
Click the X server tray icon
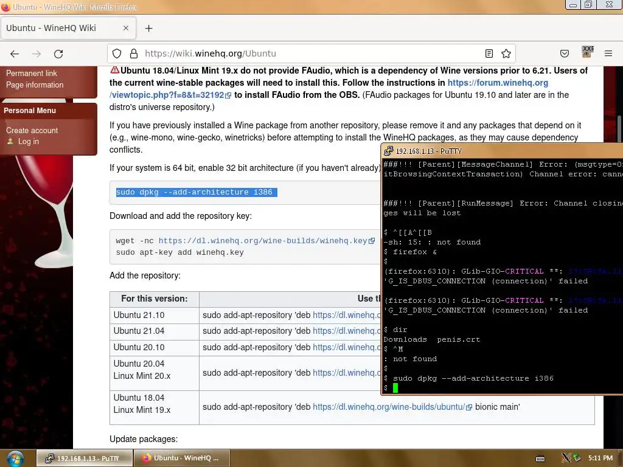point(566,458)
